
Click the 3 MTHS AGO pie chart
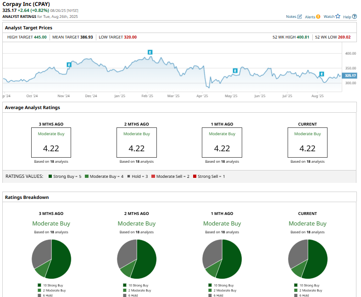pos(51,259)
